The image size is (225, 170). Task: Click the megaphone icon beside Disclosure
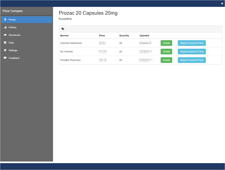5,35
